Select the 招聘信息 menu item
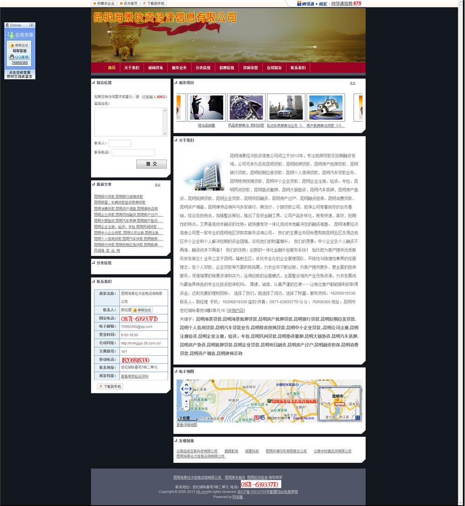Viewport: 465px width, 506px height. 227,68
